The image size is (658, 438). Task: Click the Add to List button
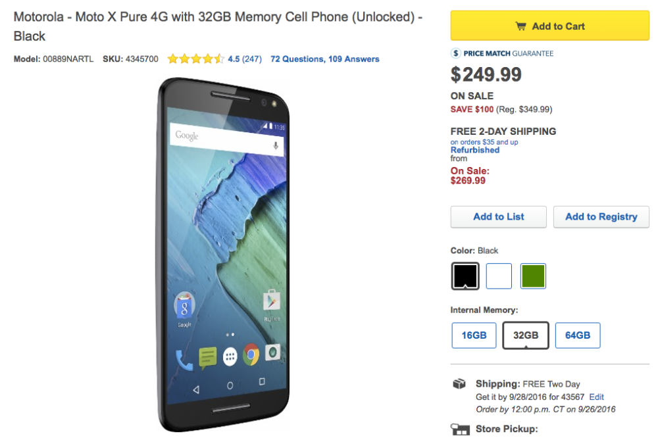[499, 216]
